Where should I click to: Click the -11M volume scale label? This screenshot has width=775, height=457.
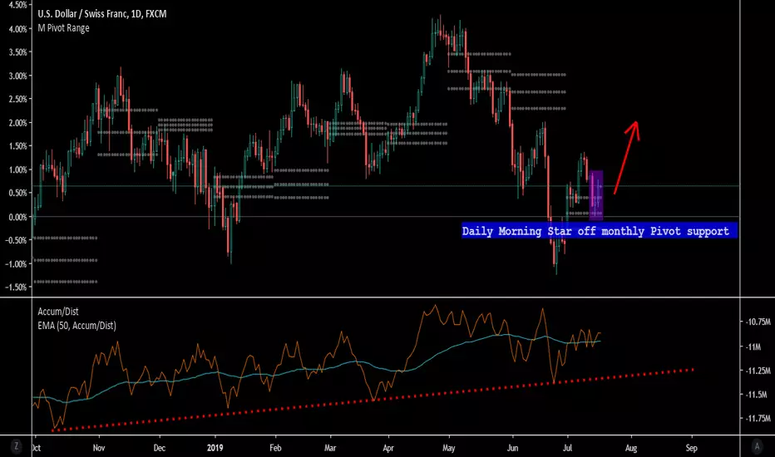point(753,346)
